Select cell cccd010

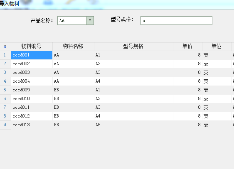32,99
